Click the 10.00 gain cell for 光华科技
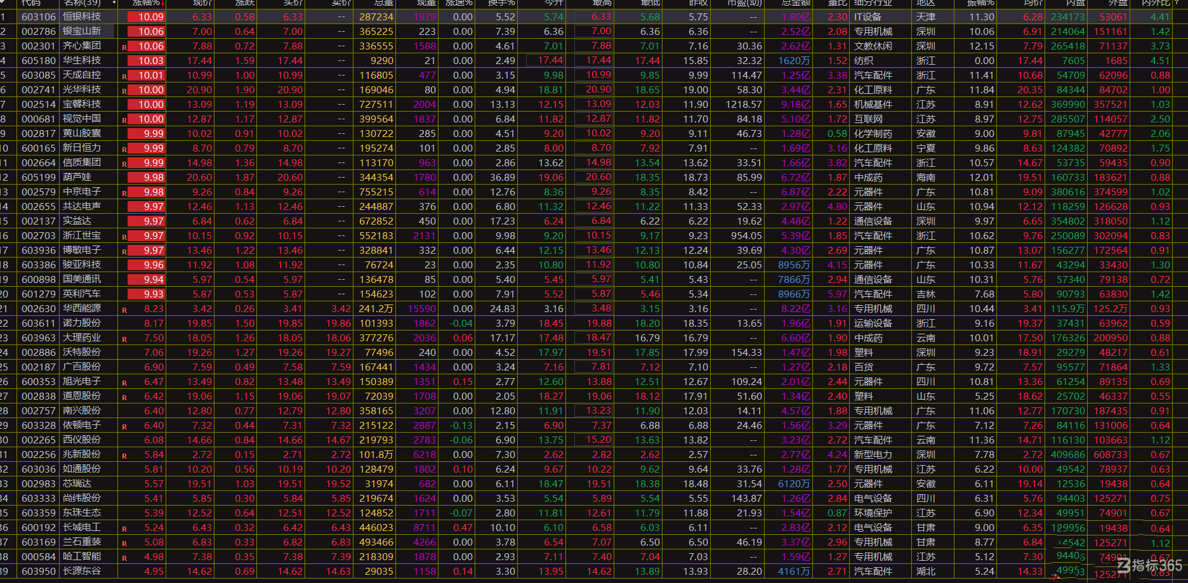 [146, 89]
